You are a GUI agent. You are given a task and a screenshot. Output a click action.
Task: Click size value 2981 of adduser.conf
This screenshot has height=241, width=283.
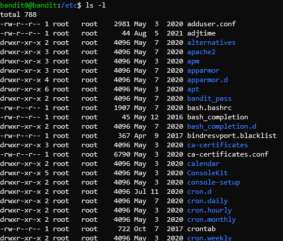click(122, 24)
